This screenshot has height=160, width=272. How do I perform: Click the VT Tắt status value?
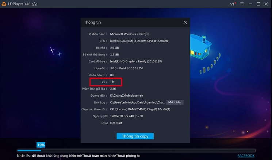pos(112,82)
